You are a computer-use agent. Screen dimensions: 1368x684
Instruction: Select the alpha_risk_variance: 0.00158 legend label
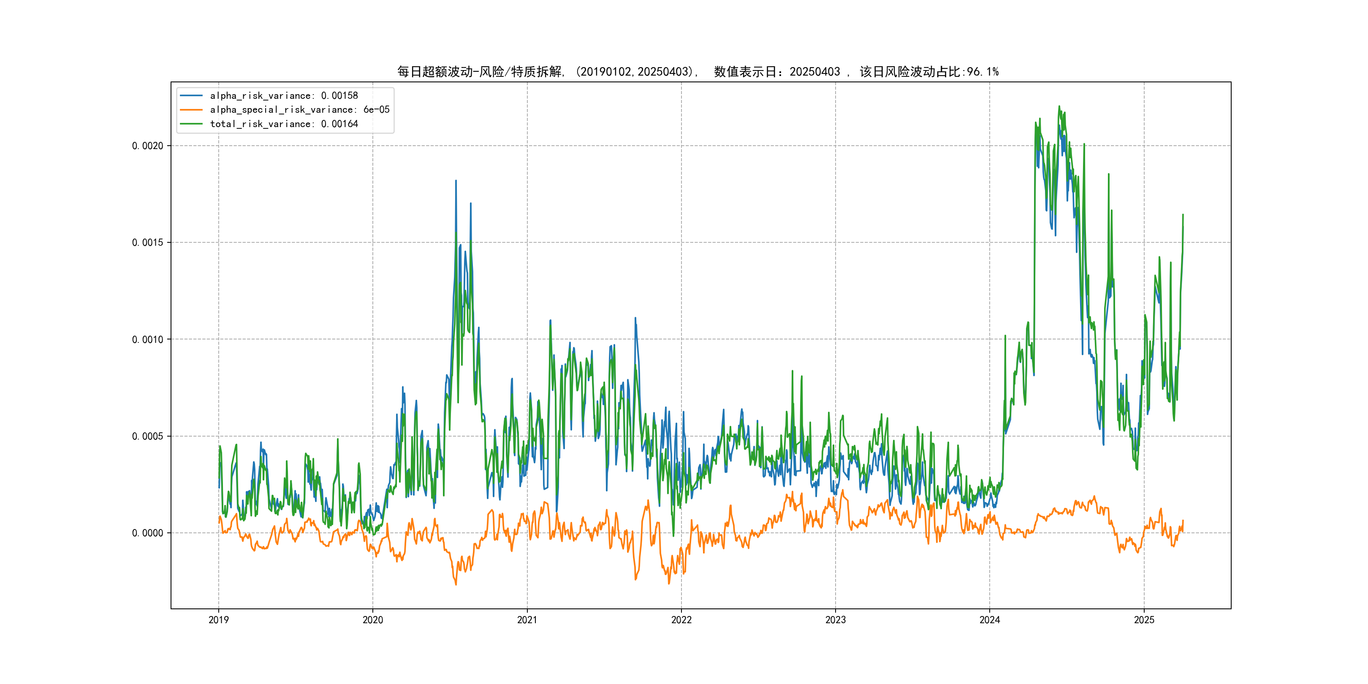coord(284,95)
